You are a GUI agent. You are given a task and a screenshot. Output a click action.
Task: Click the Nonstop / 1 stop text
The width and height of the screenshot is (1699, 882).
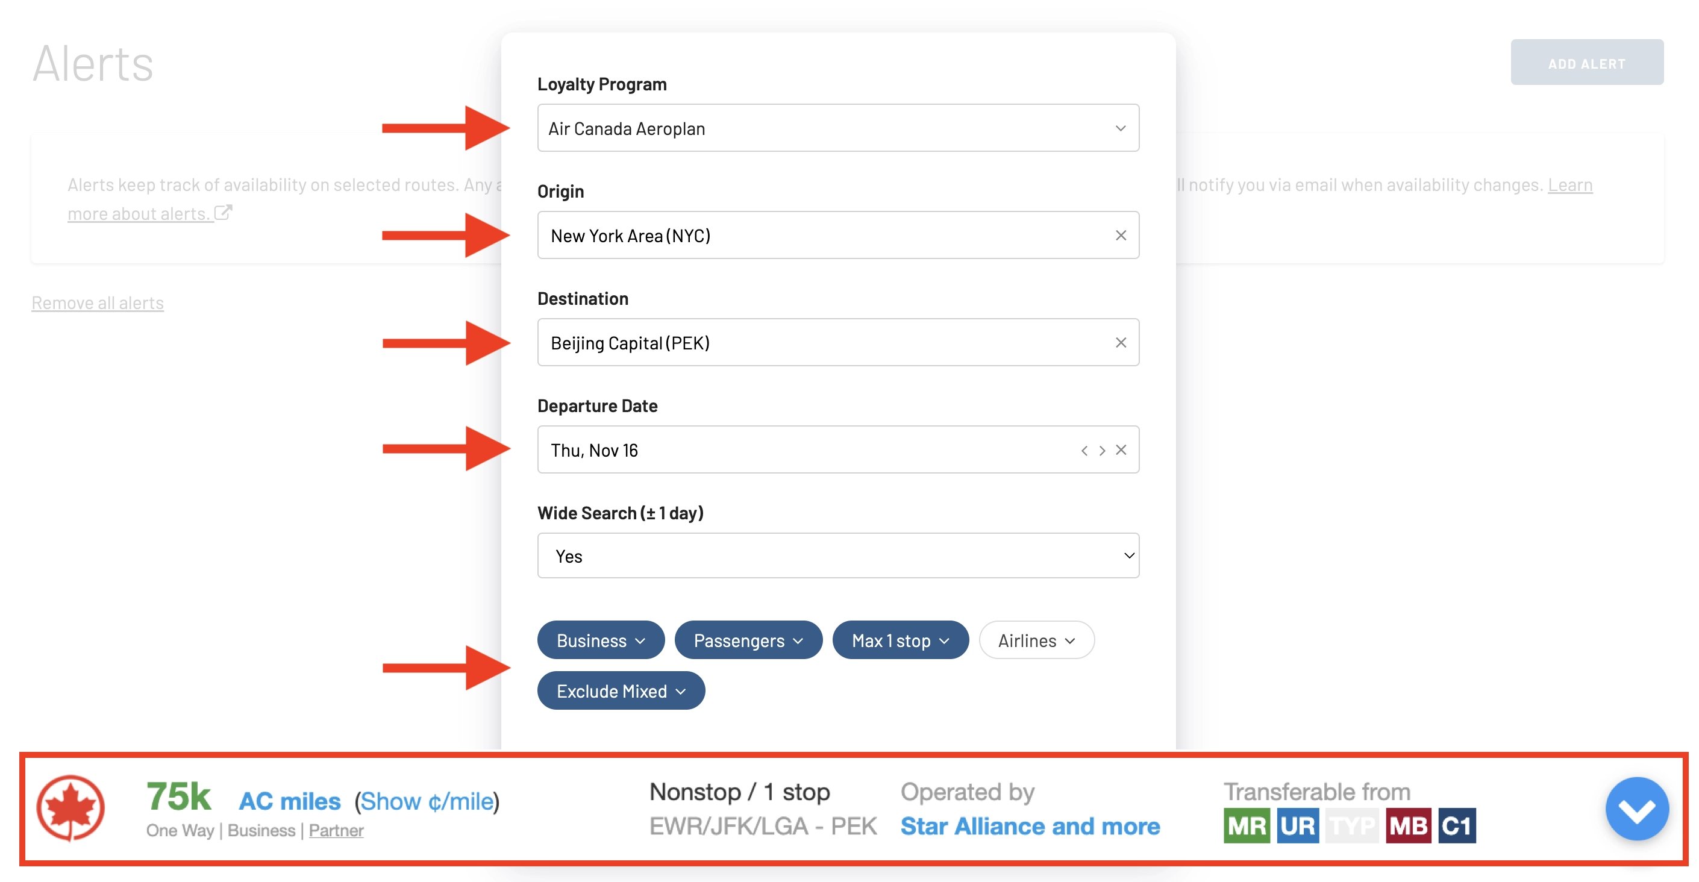(x=739, y=792)
